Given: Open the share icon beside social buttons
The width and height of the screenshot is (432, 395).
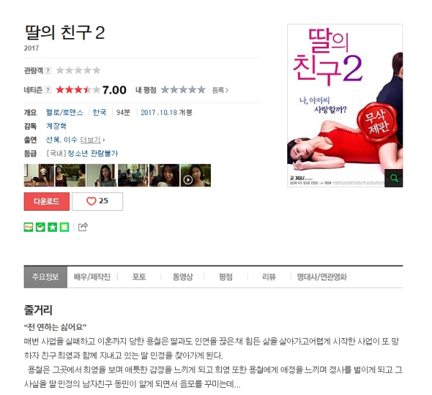Looking at the screenshot, I should tap(83, 227).
